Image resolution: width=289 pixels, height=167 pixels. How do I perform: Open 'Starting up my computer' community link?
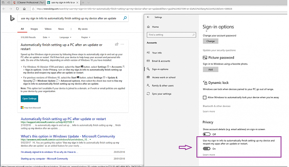click(44, 159)
